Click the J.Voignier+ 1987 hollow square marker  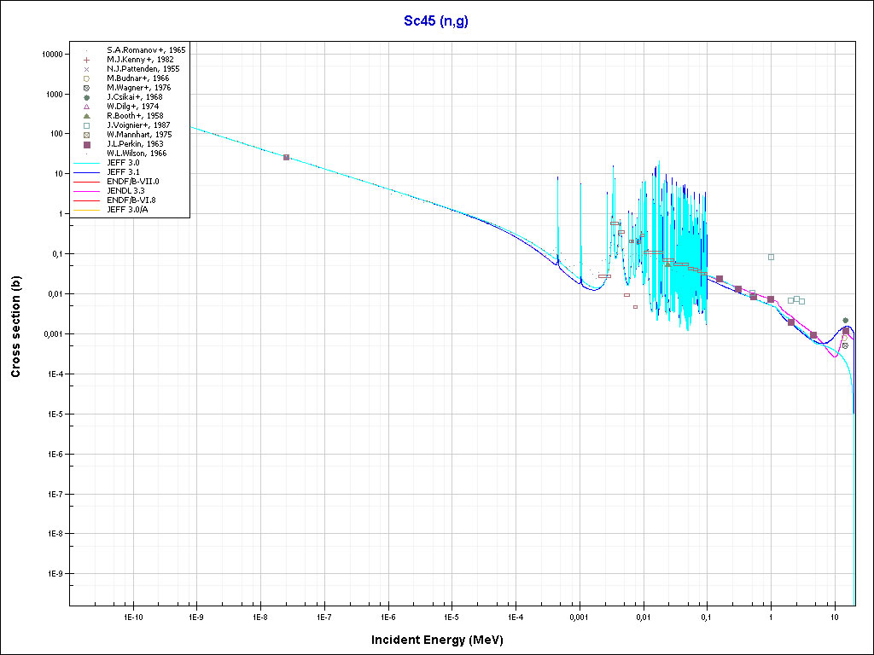tap(86, 125)
